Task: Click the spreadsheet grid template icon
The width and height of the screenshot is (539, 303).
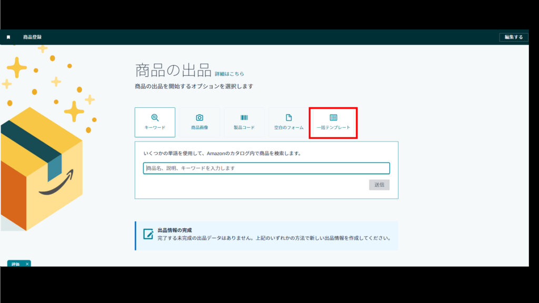Action: coord(333,117)
